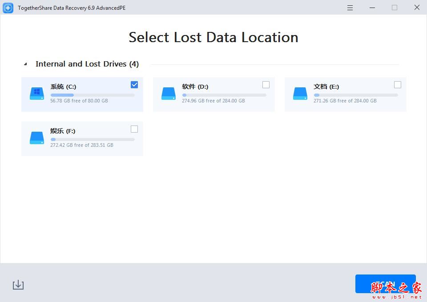Check the D: drive checkbox
This screenshot has width=427, height=302.
[x=266, y=85]
